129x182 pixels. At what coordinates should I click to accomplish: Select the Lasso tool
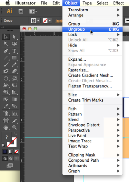(14, 44)
